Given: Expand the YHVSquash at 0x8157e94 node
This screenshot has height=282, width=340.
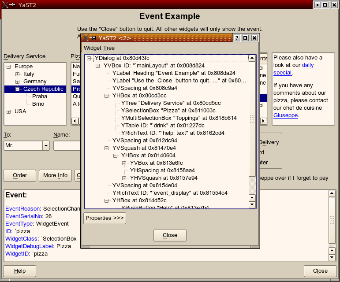Looking at the screenshot, I should click(x=124, y=178).
